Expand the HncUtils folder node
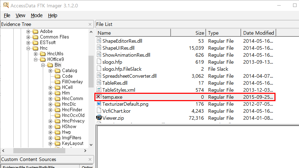299x168 pixels. click(x=36, y=54)
